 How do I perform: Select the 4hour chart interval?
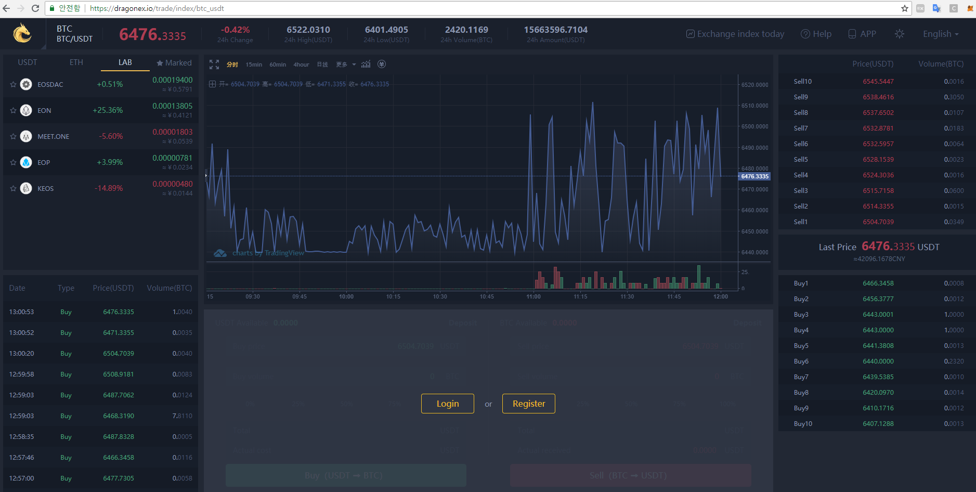(x=301, y=64)
